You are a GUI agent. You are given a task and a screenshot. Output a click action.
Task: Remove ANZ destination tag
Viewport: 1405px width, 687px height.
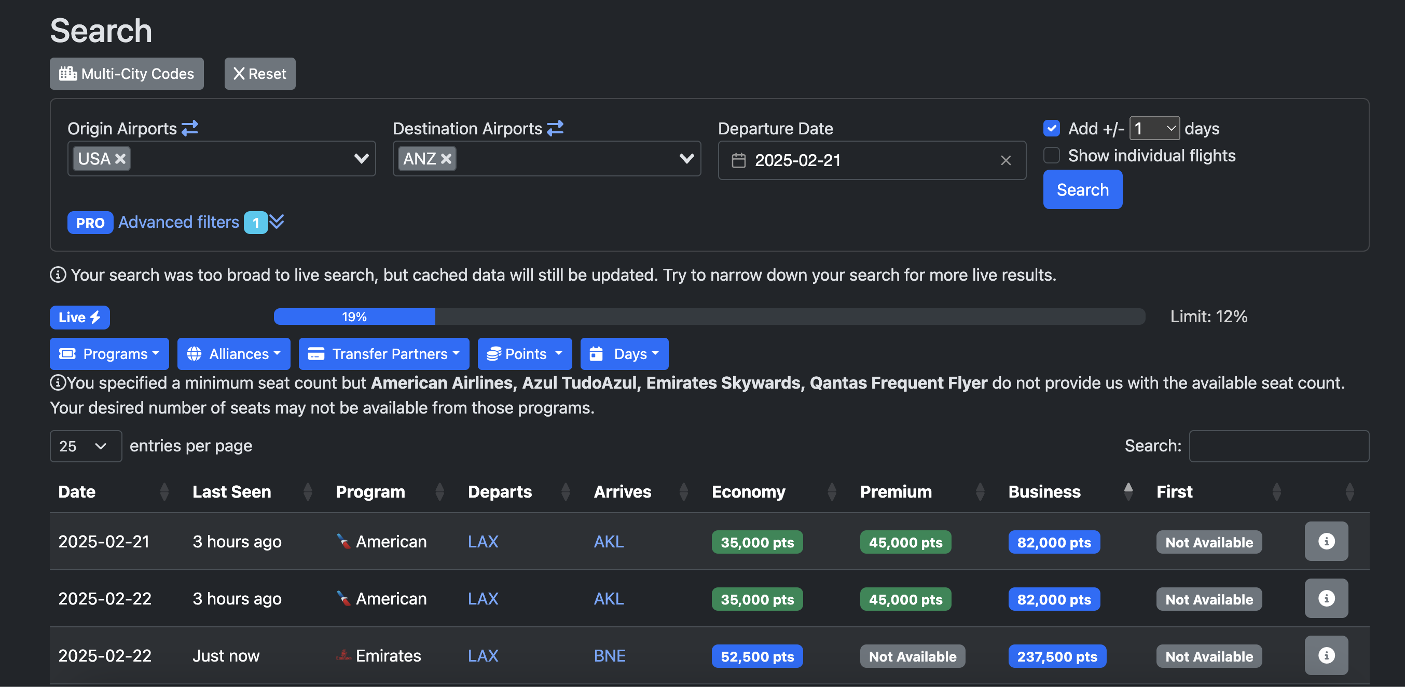click(446, 159)
